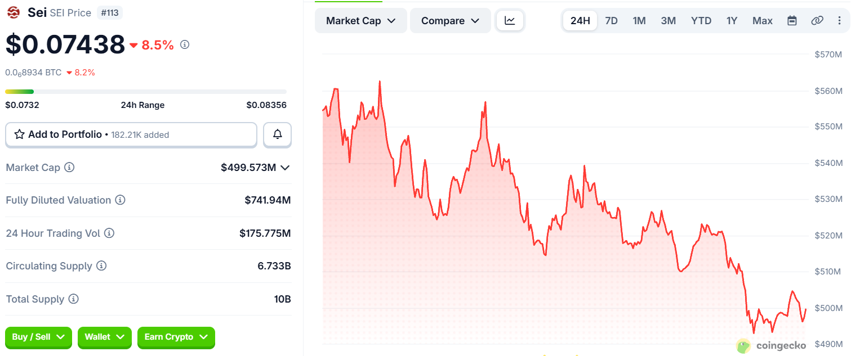The width and height of the screenshot is (851, 356).
Task: Click the BTC price text
Action: (x=33, y=73)
